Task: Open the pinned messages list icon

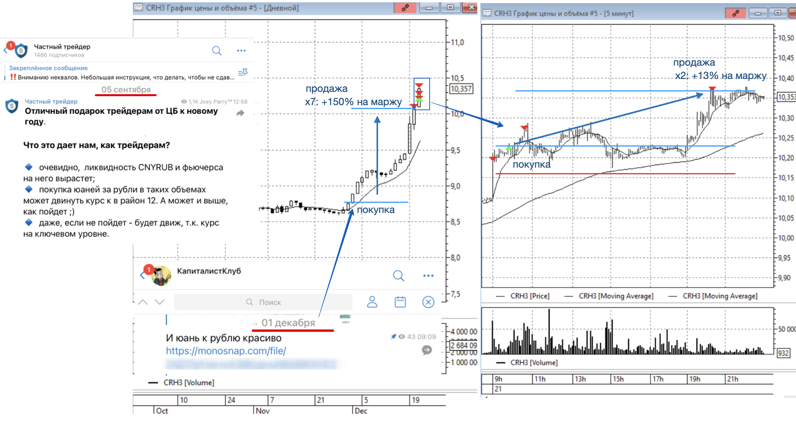Action: click(x=243, y=72)
